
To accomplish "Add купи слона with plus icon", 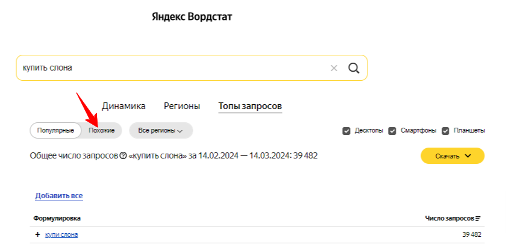I will 37,234.
